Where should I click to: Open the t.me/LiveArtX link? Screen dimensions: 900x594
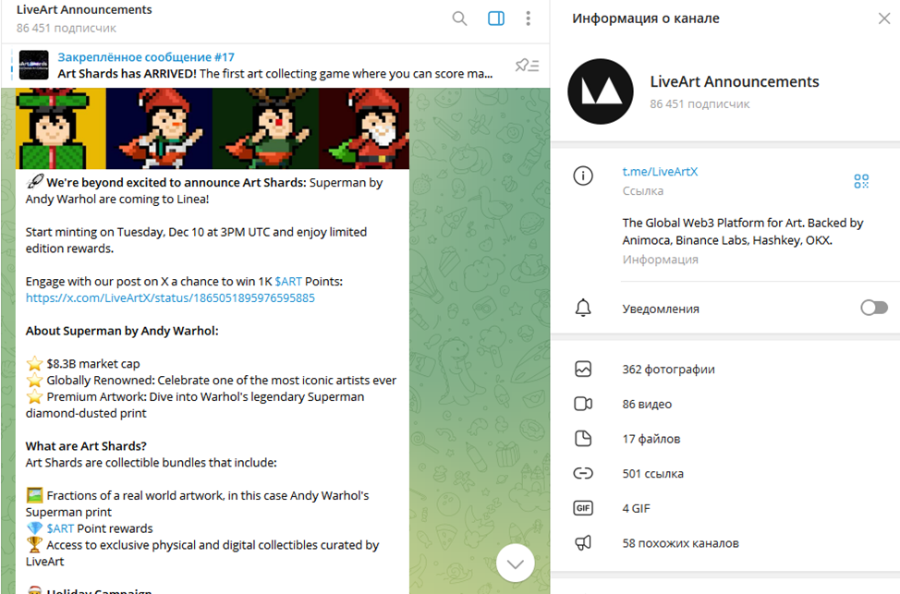(x=660, y=172)
